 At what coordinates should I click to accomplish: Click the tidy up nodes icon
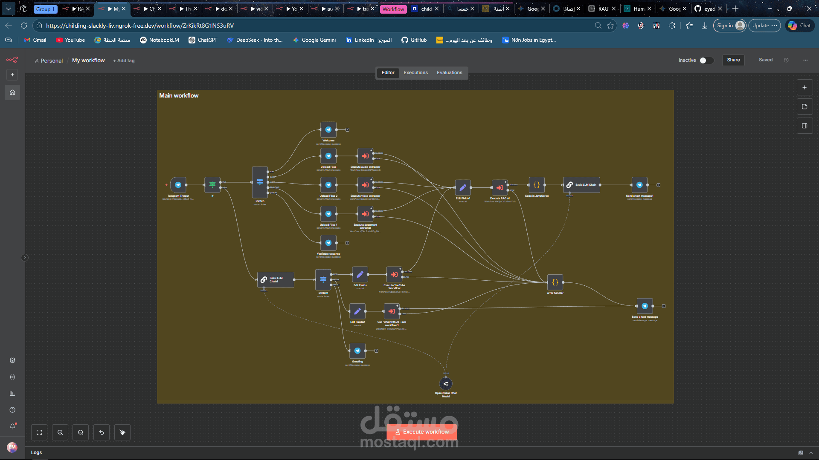point(122,432)
